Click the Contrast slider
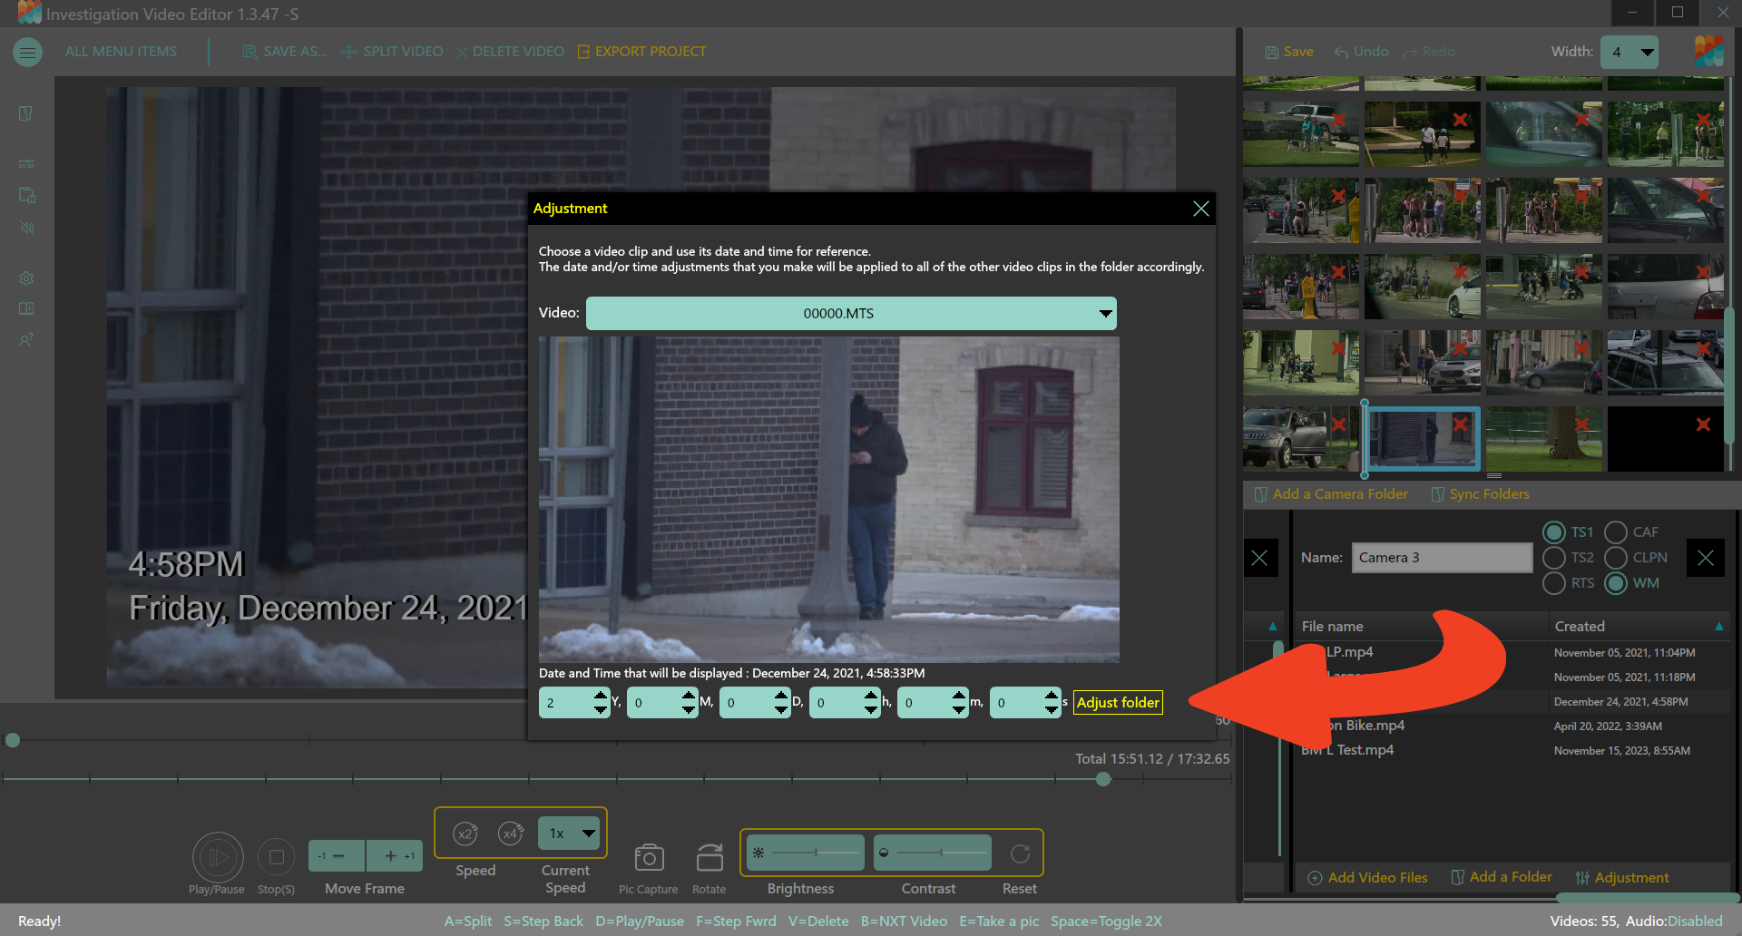The width and height of the screenshot is (1742, 936). 934,853
